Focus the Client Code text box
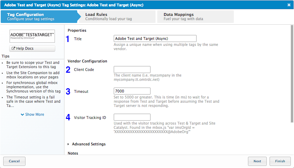 point(132,70)
